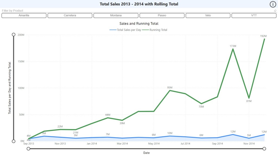The height and width of the screenshot is (155, 278).
Task: Select the 192M Running Total data point
Action: [264, 39]
